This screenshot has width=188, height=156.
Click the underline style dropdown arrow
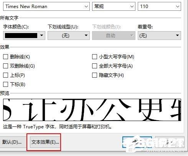pyautogui.click(x=86, y=35)
